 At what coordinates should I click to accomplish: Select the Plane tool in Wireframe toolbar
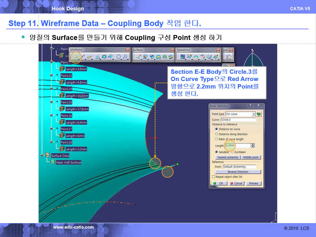(90, 57)
